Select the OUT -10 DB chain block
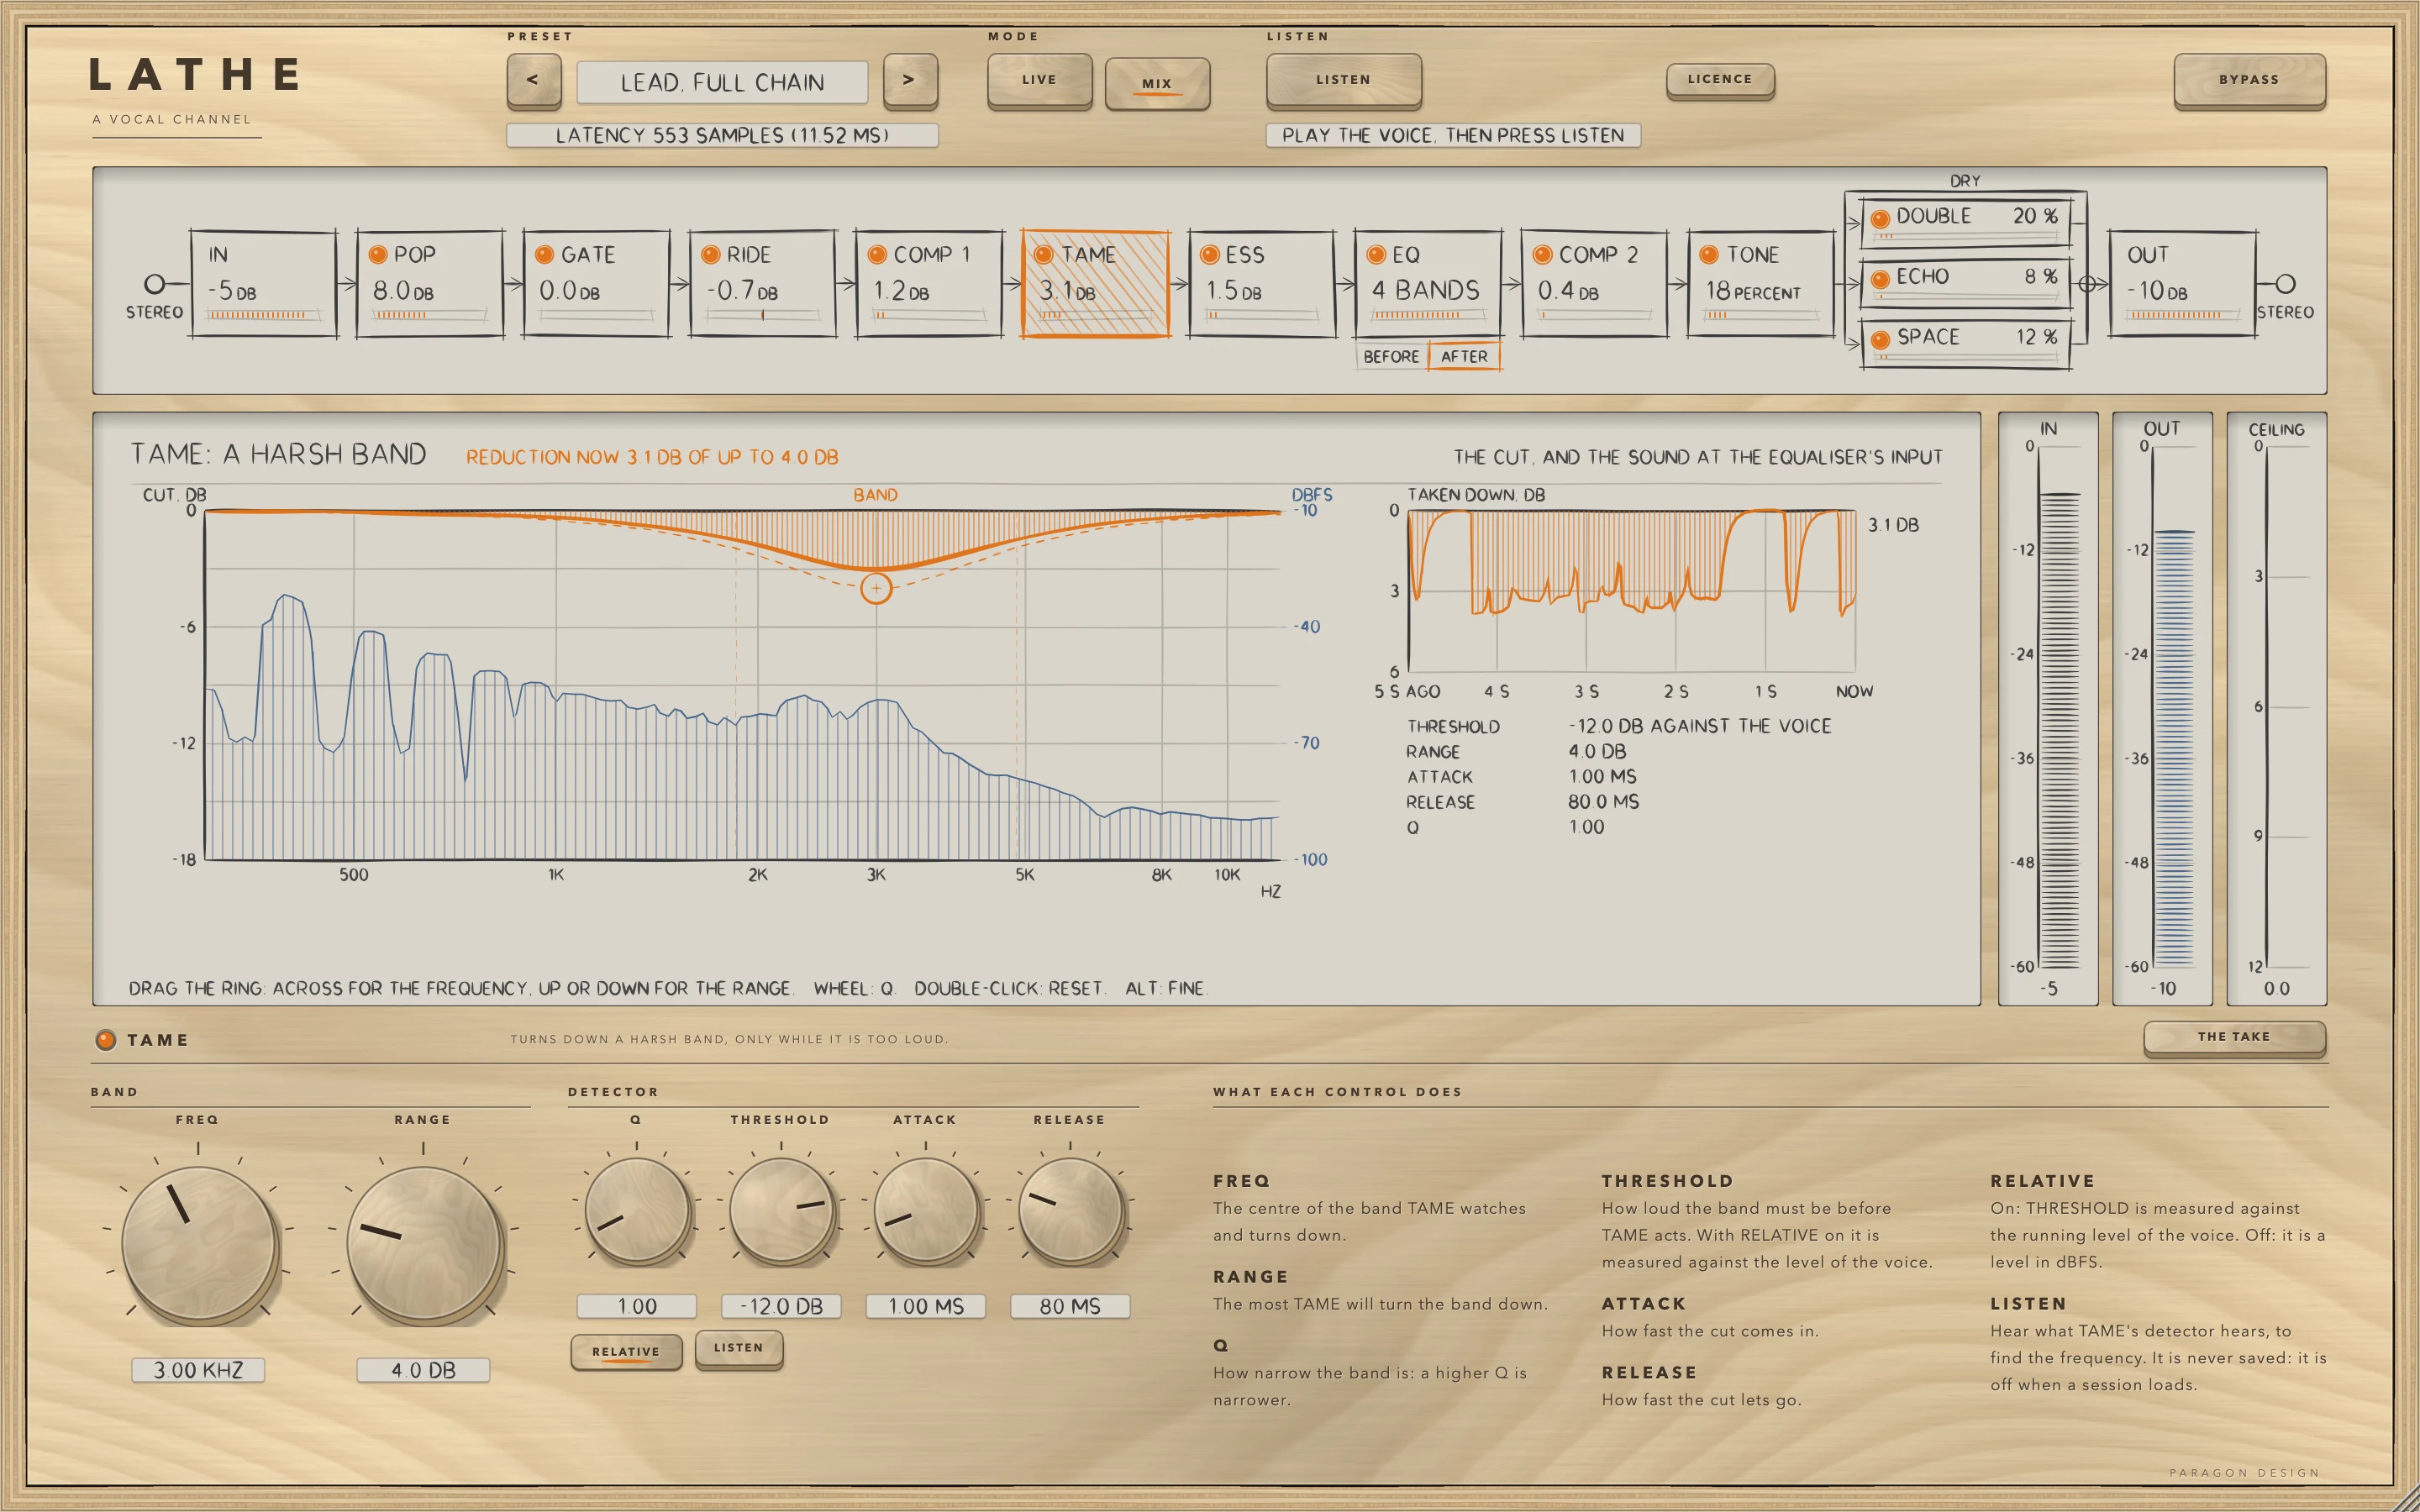2420x1512 pixels. [x=2183, y=284]
